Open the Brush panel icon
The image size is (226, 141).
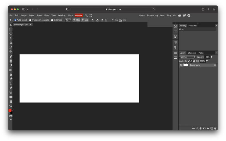(x=175, y=37)
